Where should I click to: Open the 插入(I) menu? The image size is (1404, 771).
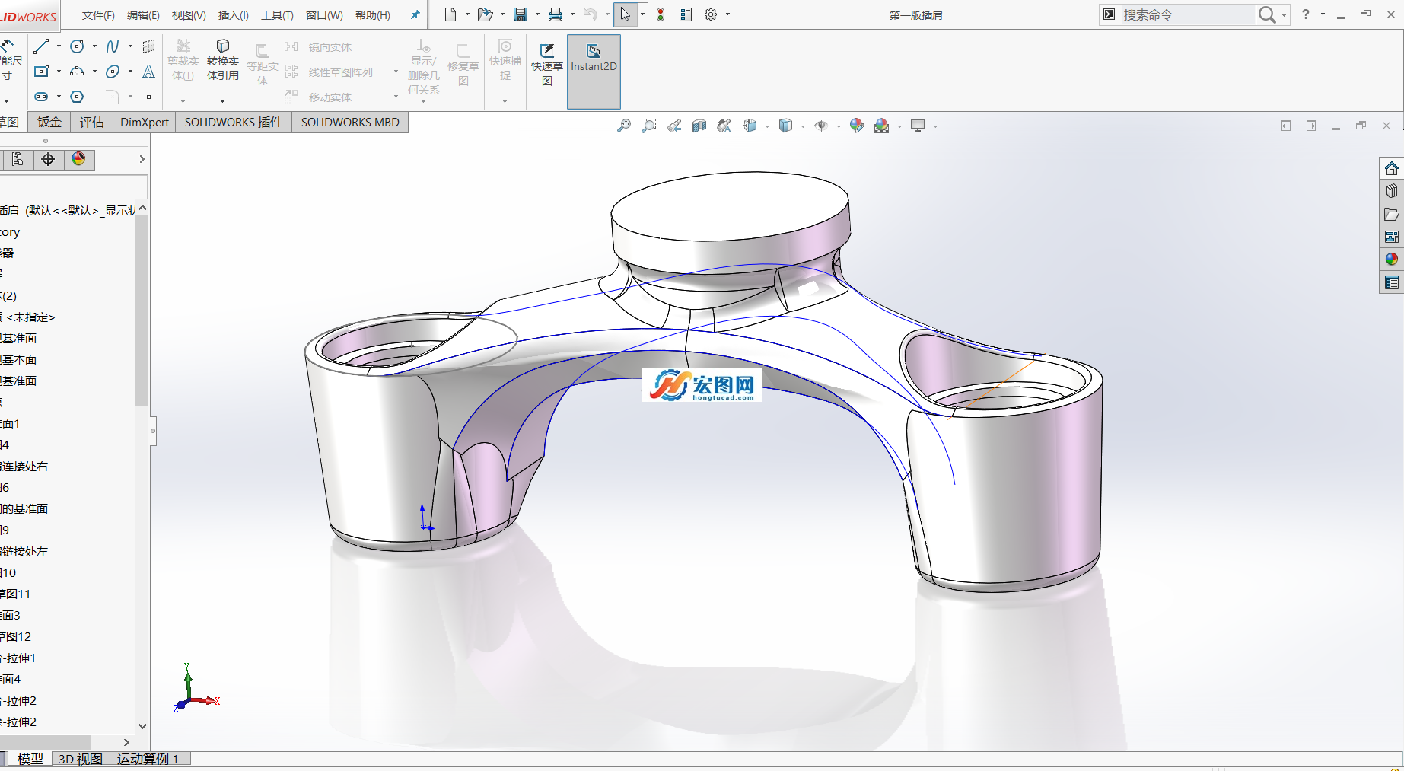tap(234, 15)
